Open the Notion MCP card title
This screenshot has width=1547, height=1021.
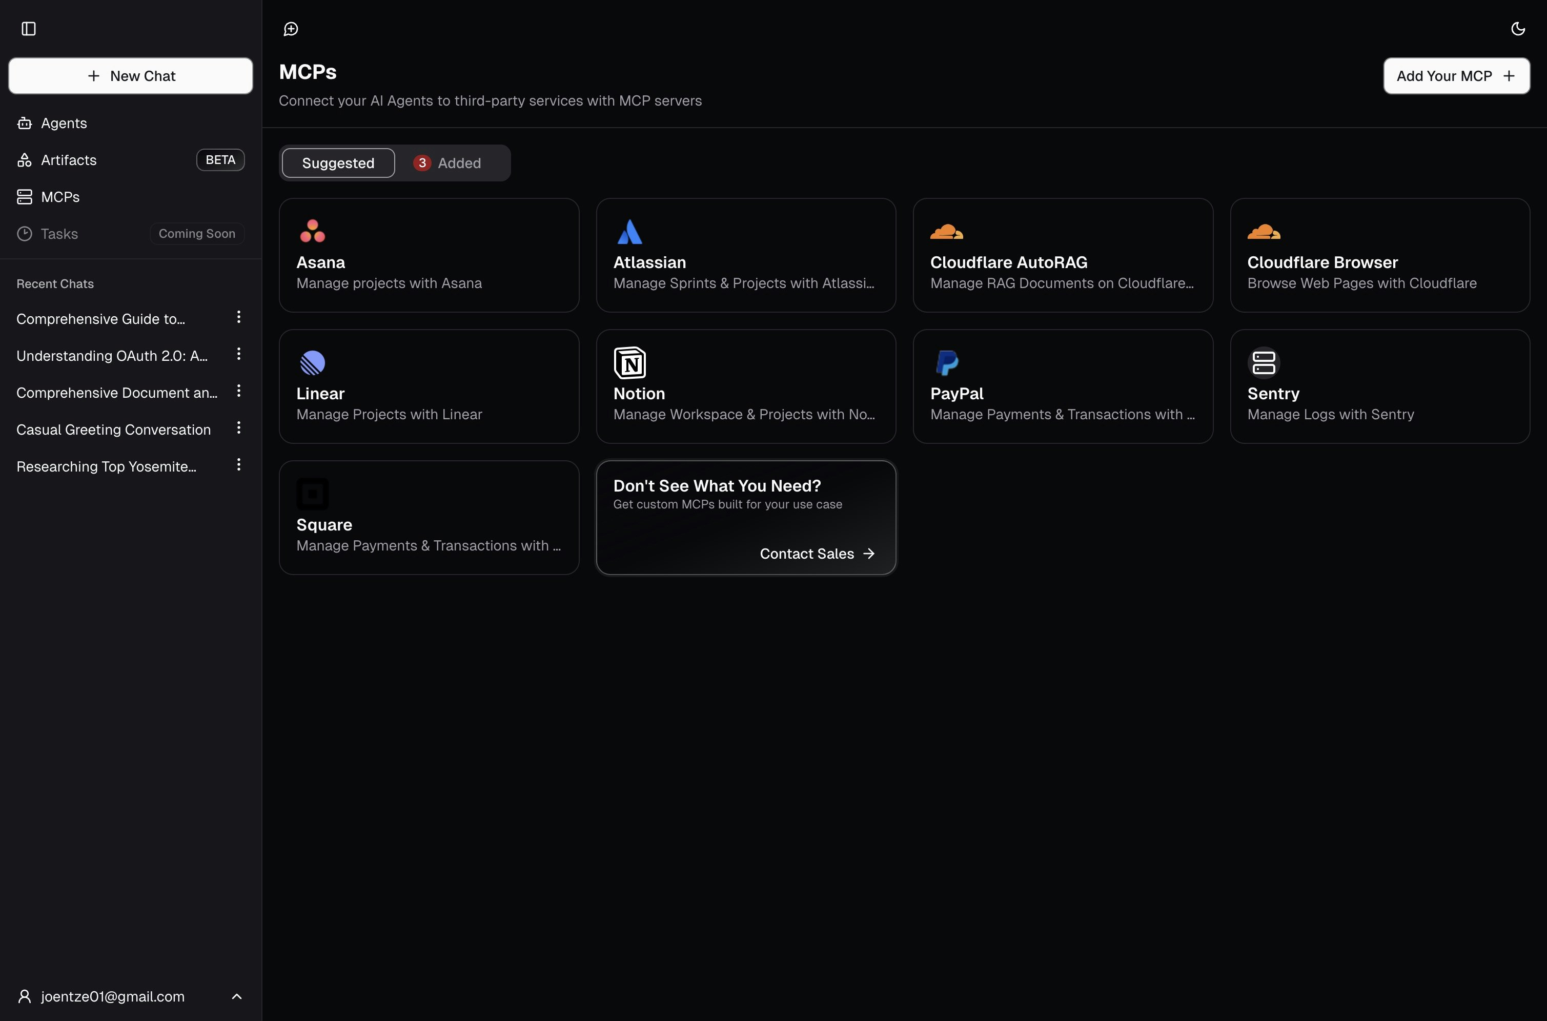click(639, 394)
